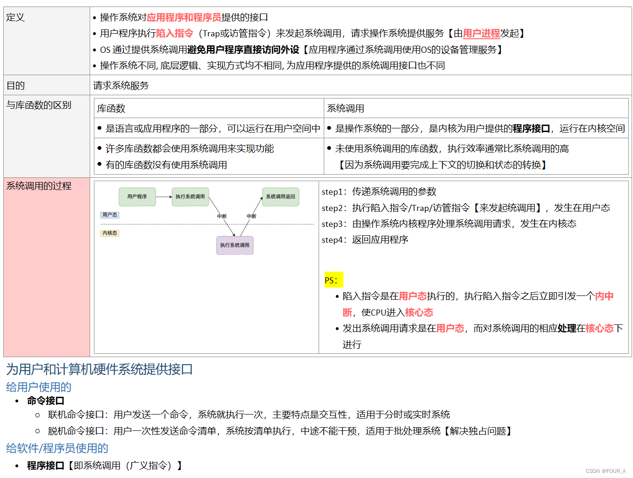Click the upper 执行系统调用 green diagram box
This screenshot has width=633, height=478.
tap(190, 197)
